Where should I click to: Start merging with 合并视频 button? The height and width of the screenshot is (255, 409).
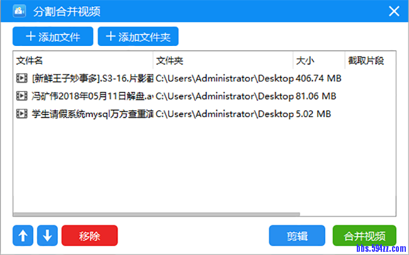[x=364, y=236]
